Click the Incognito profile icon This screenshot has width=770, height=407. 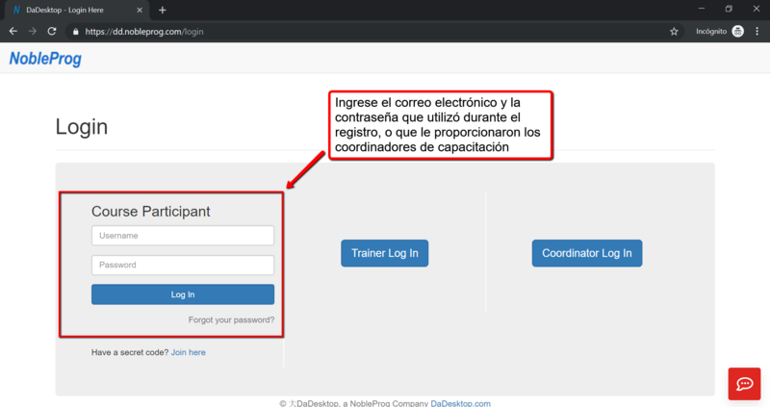click(737, 31)
